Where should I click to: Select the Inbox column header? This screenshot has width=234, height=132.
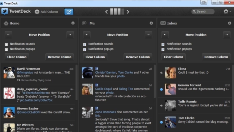(x=172, y=23)
